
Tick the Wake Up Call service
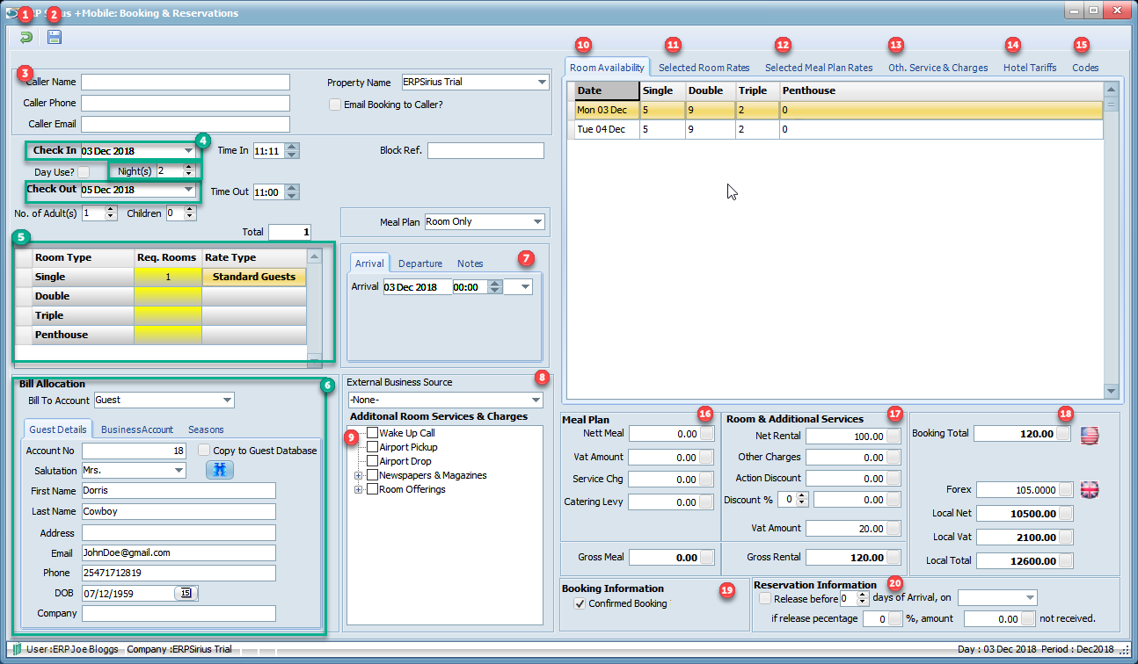click(373, 433)
